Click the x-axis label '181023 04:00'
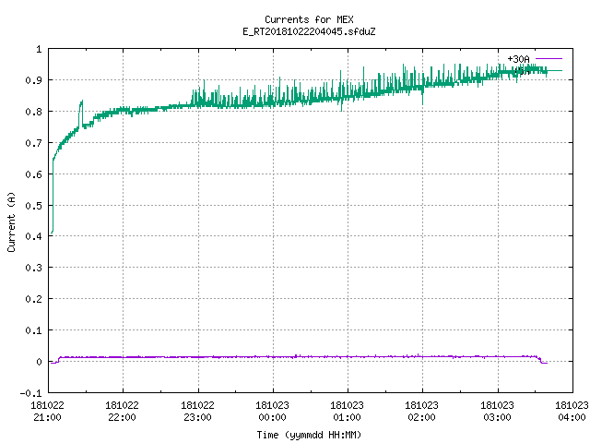This screenshot has height=443, width=590. click(572, 412)
